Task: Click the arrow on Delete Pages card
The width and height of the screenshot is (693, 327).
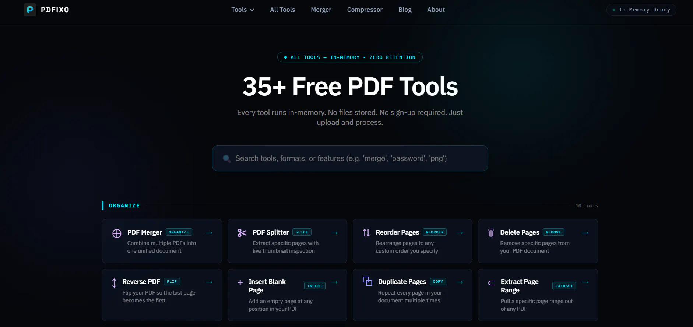Action: 585,233
